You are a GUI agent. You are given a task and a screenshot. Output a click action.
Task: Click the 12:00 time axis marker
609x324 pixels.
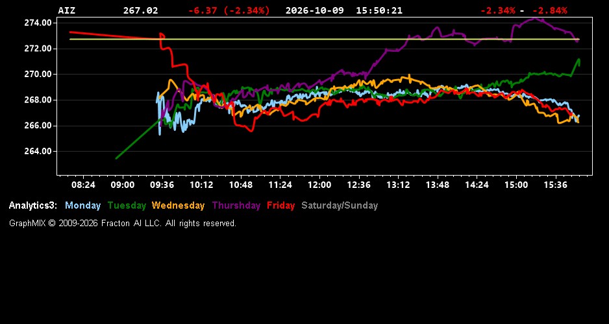click(x=319, y=185)
